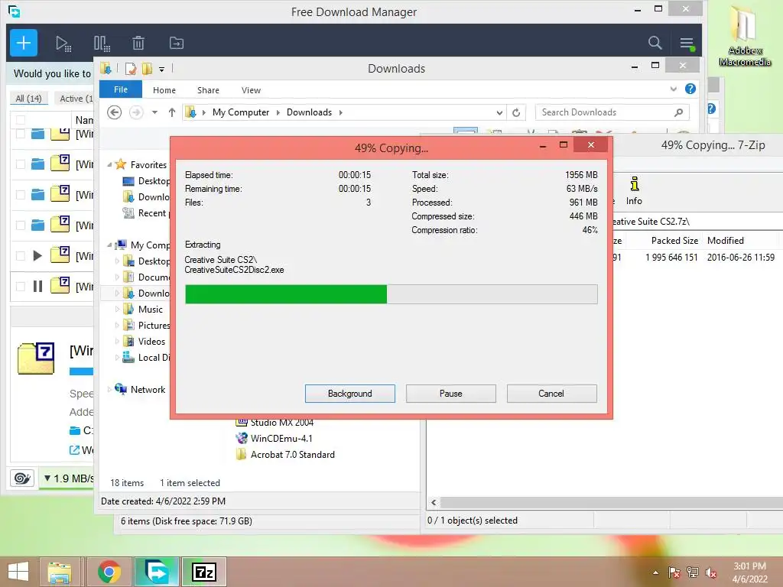Click the 7-Zip horizontal scrollbar left arrow
The image size is (783, 587).
[x=434, y=502]
